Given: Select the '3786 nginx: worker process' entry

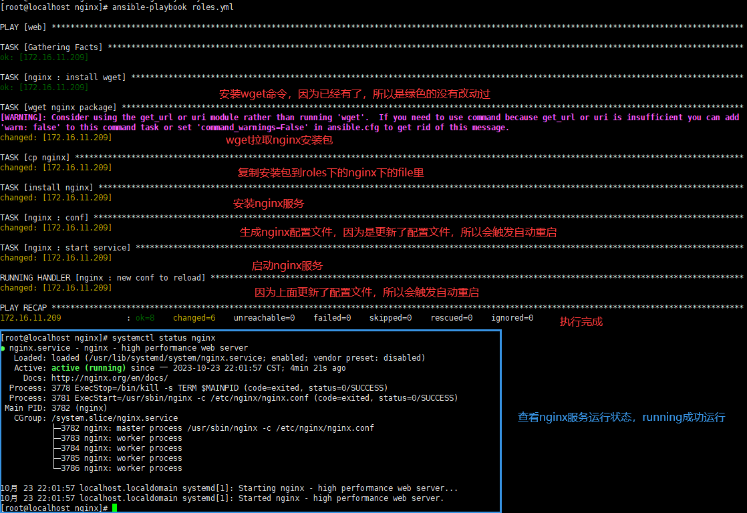Looking at the screenshot, I should pyautogui.click(x=122, y=468).
